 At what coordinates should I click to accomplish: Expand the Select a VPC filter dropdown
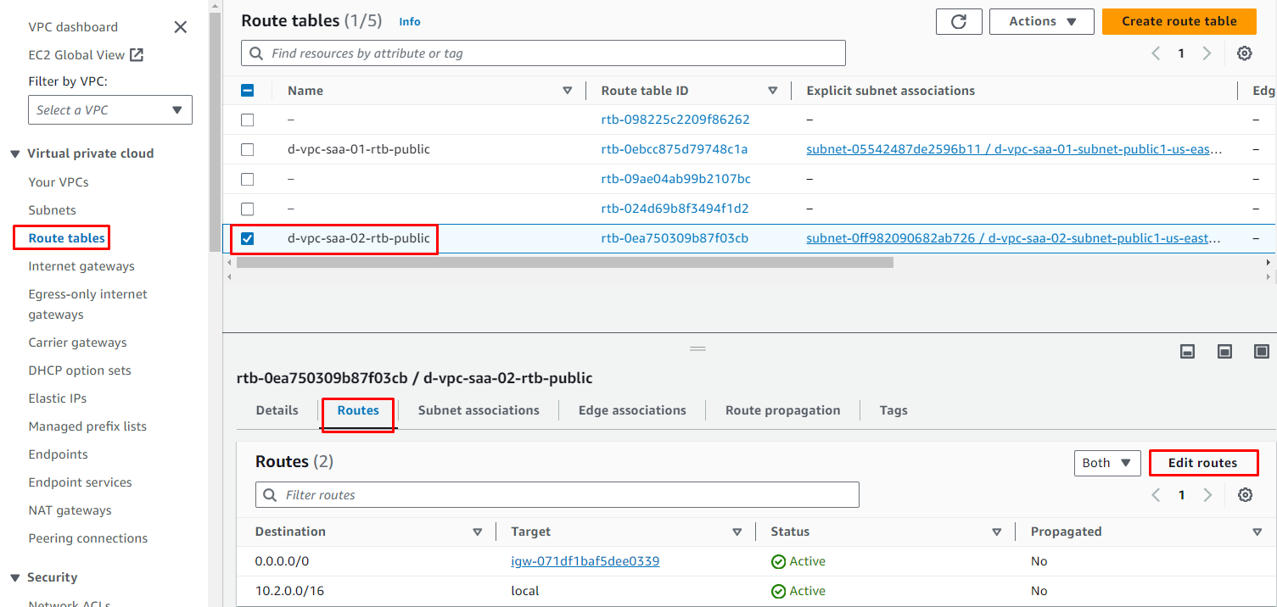pos(110,110)
